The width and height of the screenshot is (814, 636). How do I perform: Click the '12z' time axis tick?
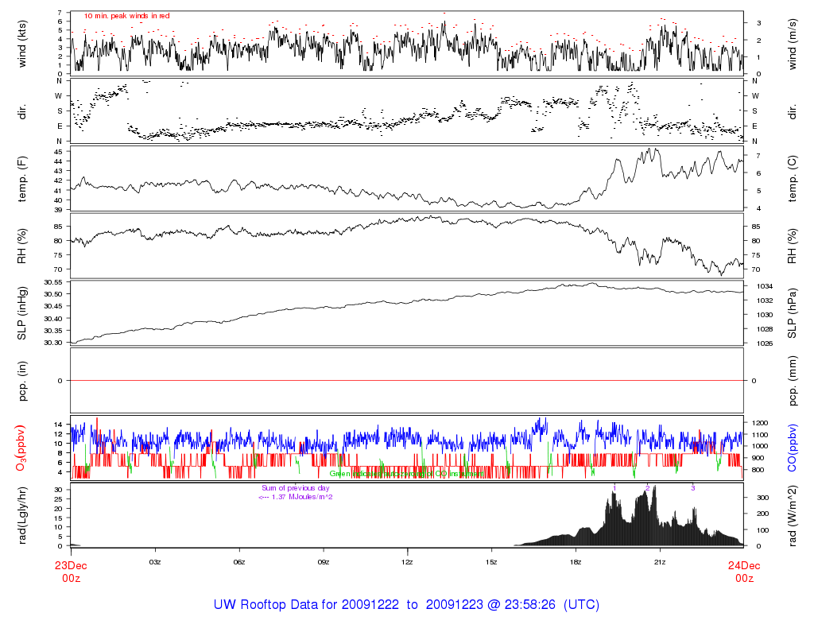pos(408,562)
